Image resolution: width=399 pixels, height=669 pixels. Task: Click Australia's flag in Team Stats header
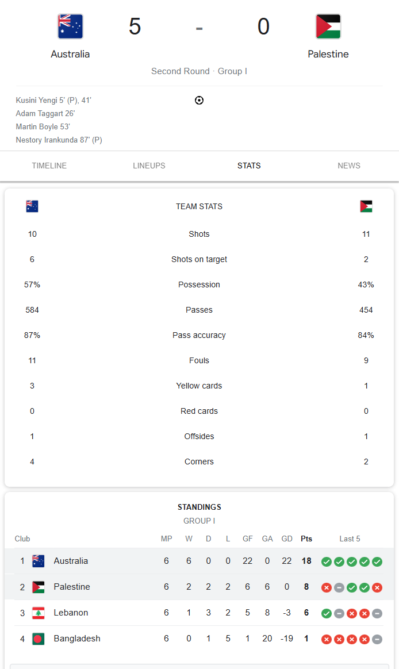[x=32, y=206]
